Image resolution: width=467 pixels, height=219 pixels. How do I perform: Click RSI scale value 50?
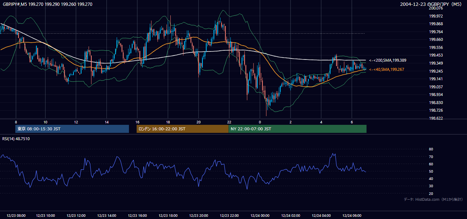431,171
